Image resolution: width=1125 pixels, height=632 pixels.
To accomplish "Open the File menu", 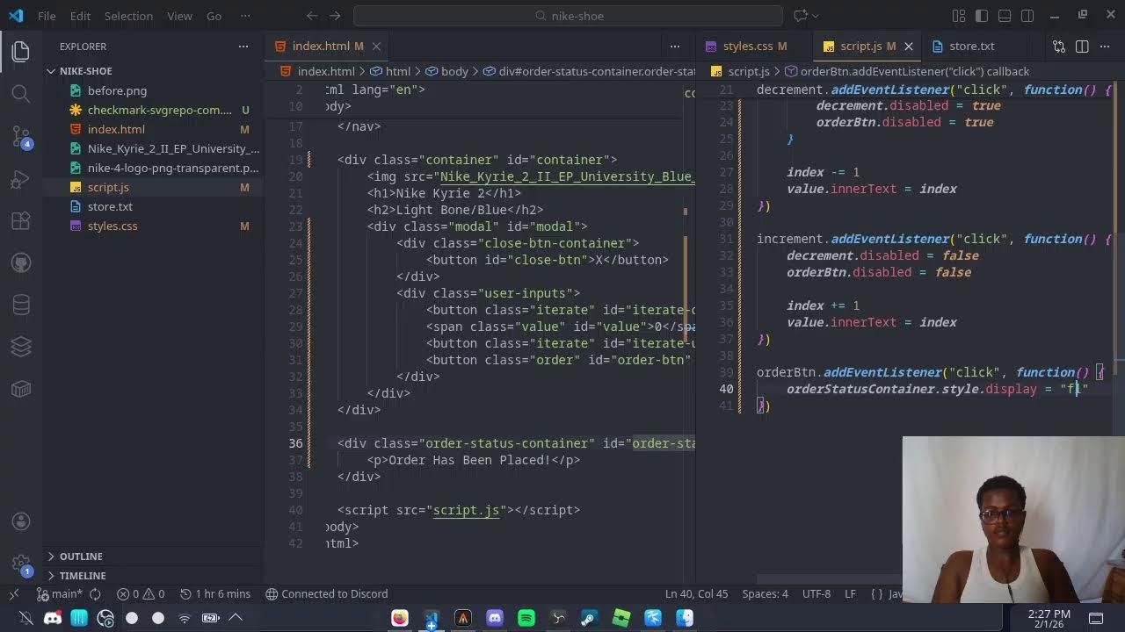I will (47, 16).
